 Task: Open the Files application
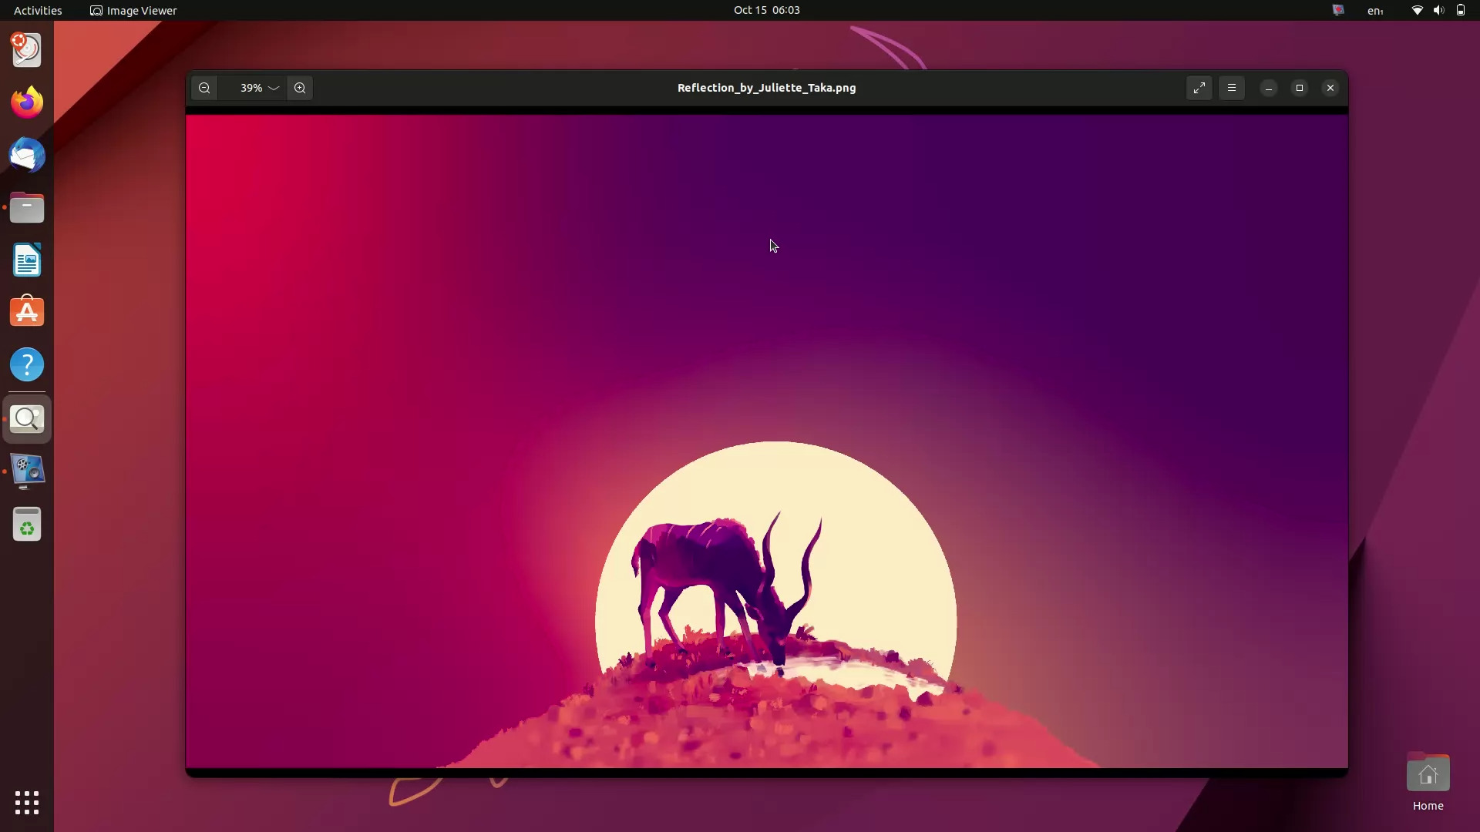27,208
